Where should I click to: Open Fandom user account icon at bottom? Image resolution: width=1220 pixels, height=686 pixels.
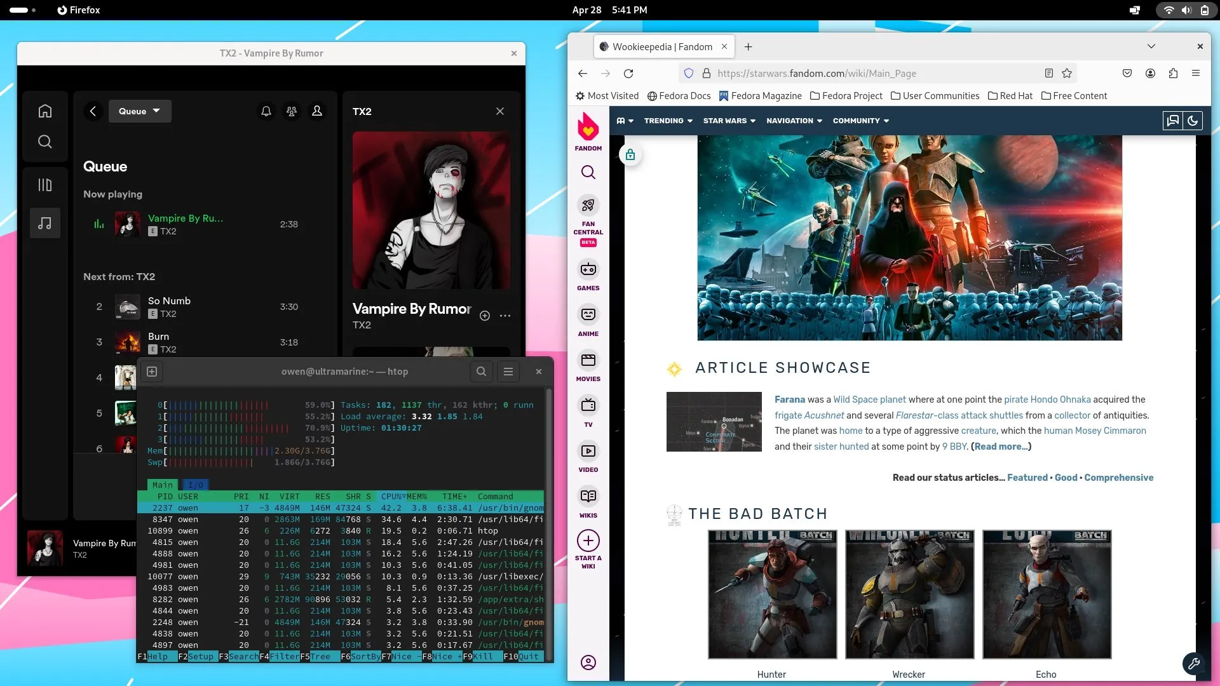tap(588, 662)
